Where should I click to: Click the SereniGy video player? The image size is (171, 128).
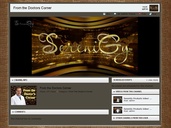[85, 46]
